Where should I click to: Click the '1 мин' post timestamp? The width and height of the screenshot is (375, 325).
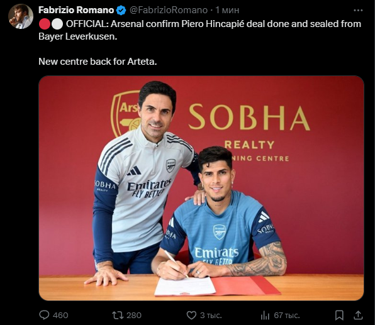point(227,10)
